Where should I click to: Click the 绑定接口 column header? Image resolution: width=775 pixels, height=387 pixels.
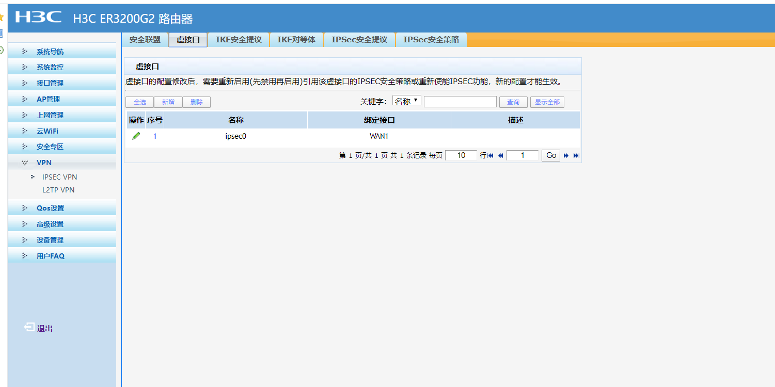379,120
